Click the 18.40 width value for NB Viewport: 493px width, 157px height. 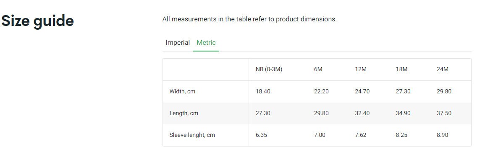coord(263,92)
